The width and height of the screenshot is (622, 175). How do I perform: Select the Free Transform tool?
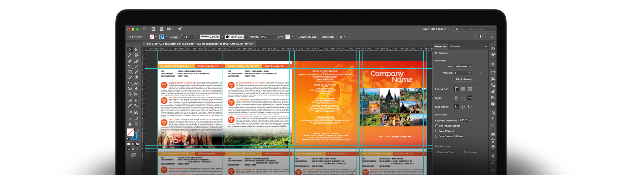(137, 89)
